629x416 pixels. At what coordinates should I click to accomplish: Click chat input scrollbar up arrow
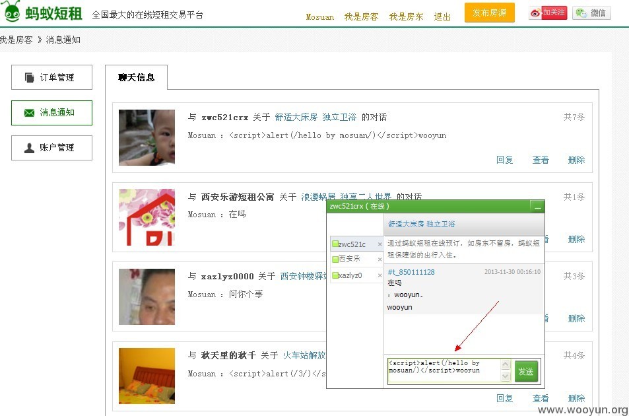(506, 364)
